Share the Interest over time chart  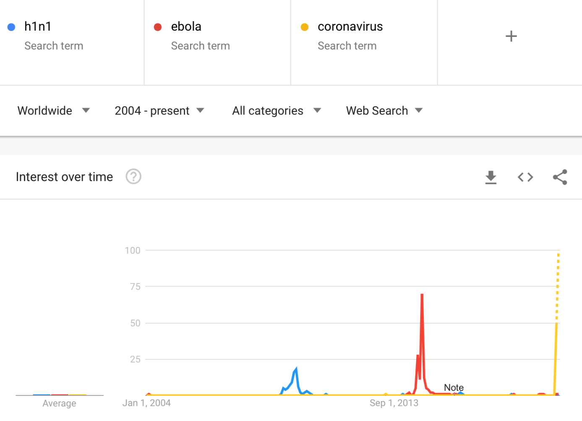point(560,177)
